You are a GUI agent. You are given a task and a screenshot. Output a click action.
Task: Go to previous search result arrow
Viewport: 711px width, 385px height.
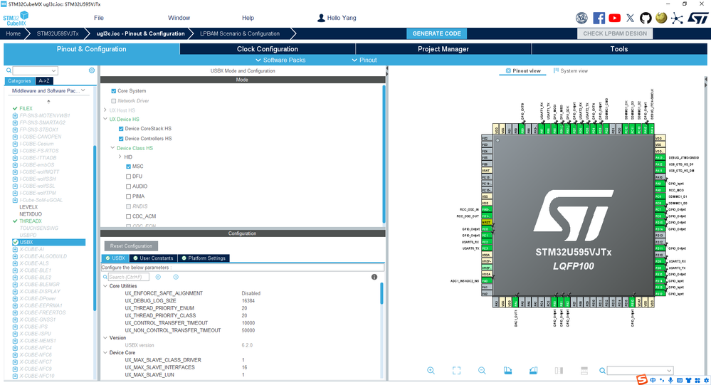click(x=158, y=277)
